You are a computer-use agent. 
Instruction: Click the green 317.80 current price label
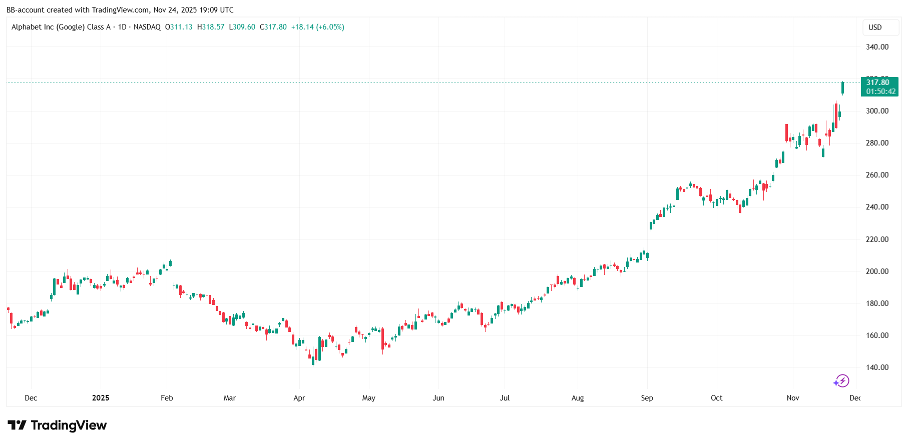pos(879,86)
